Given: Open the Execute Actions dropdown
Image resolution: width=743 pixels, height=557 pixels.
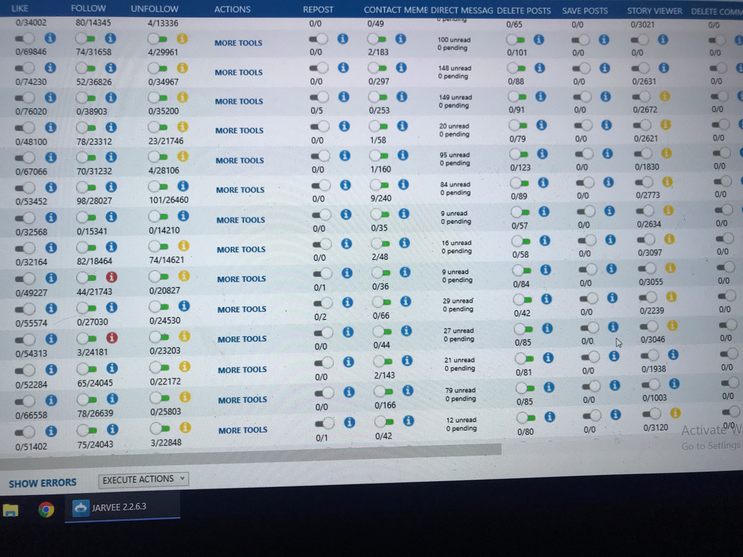Looking at the screenshot, I should (x=144, y=480).
